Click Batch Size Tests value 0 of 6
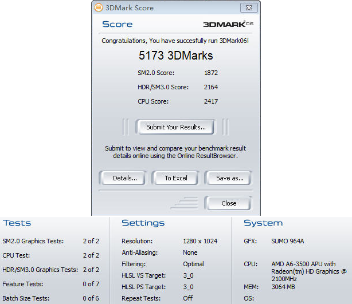Screen dimensions: 352x304 (x=91, y=298)
